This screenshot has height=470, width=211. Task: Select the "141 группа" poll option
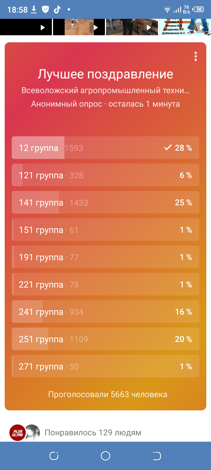[x=105, y=202]
